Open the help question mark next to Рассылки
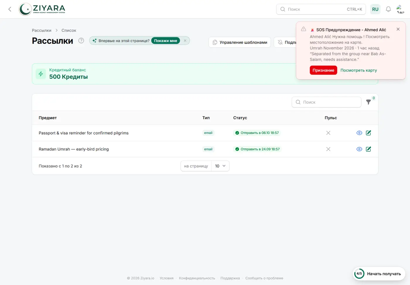410x285 pixels. 81,41
